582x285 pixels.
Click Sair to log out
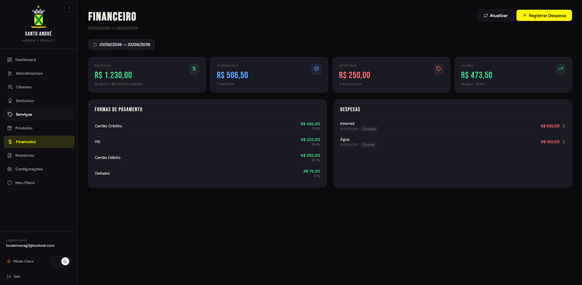pos(17,276)
